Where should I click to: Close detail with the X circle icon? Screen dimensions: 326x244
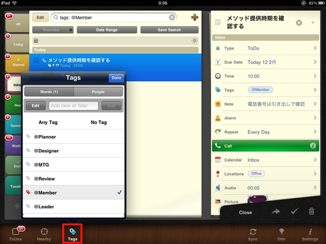point(299,23)
